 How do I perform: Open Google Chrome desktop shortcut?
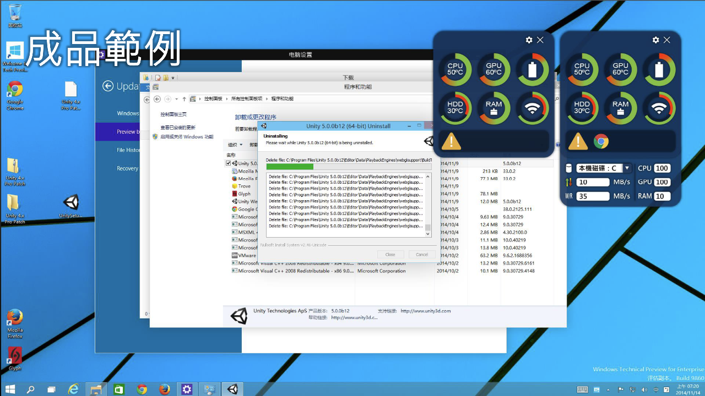[x=15, y=95]
